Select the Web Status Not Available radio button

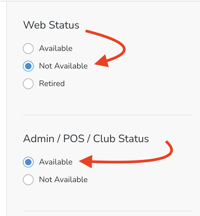pos(28,66)
